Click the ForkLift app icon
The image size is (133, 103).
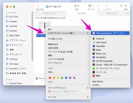94,39
